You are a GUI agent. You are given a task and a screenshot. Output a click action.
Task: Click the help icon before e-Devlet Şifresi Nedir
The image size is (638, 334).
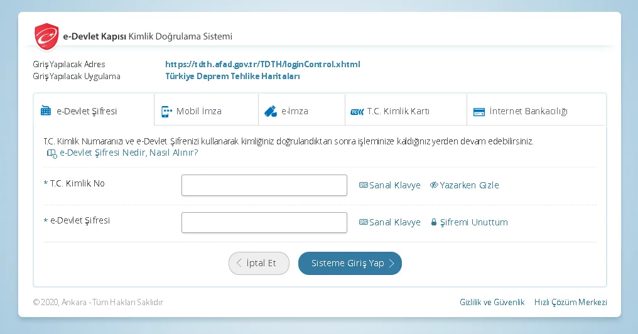pyautogui.click(x=51, y=153)
